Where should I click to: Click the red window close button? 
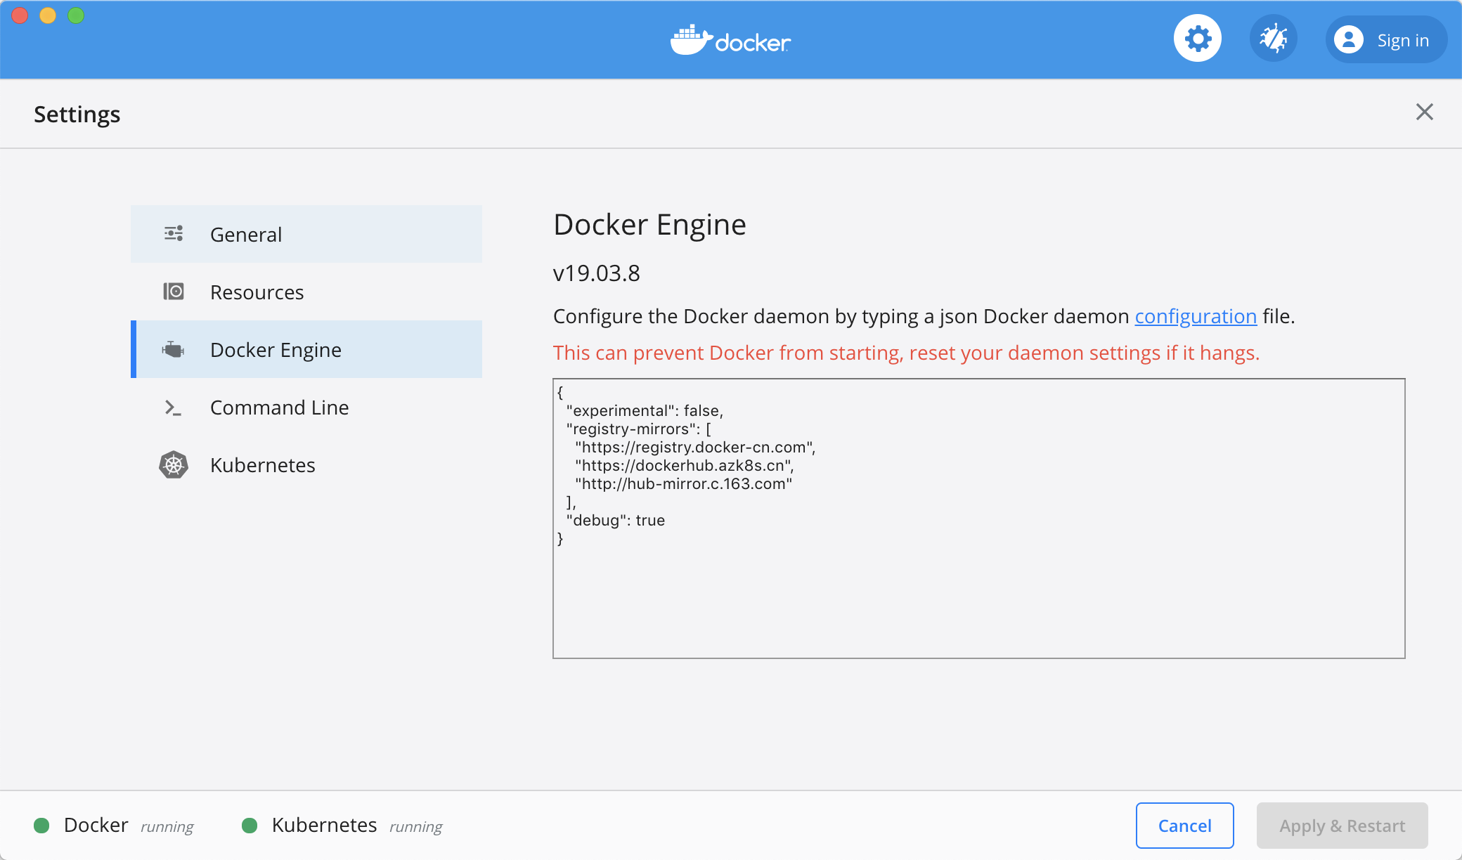(x=20, y=15)
